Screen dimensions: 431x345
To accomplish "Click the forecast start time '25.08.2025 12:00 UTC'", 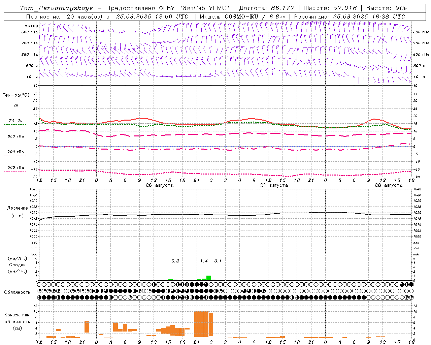I will [152, 16].
